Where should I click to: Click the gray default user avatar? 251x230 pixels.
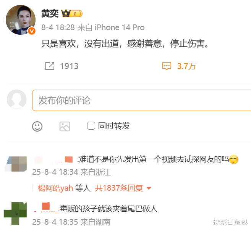click(17, 99)
